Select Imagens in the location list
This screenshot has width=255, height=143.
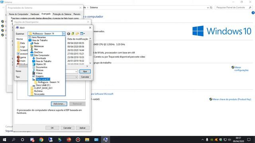[x=39, y=76]
